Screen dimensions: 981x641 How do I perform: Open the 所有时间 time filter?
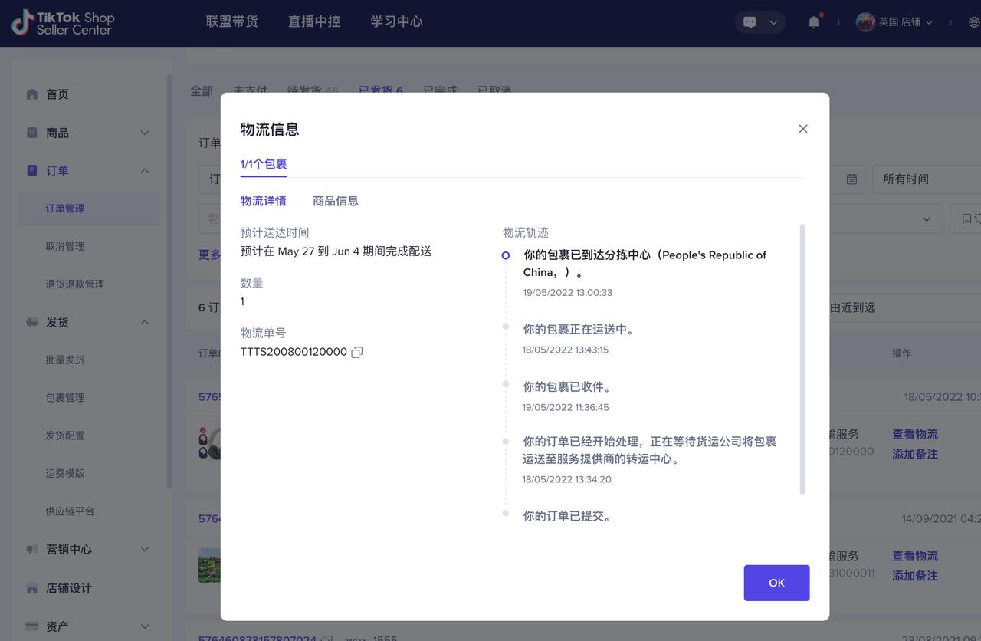924,179
